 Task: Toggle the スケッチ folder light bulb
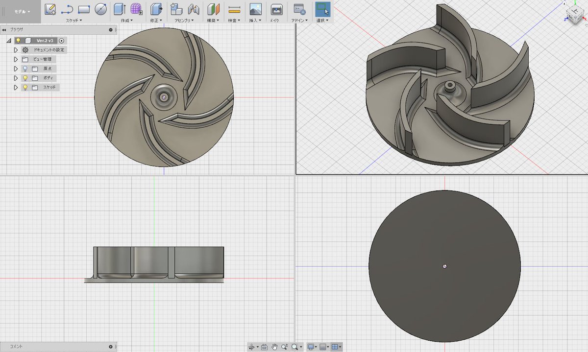[x=25, y=87]
